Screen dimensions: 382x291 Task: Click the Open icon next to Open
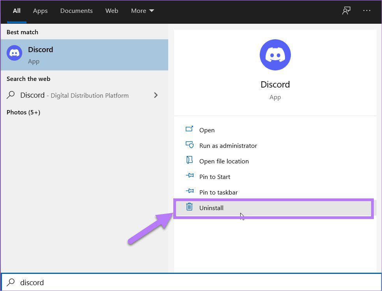point(189,129)
